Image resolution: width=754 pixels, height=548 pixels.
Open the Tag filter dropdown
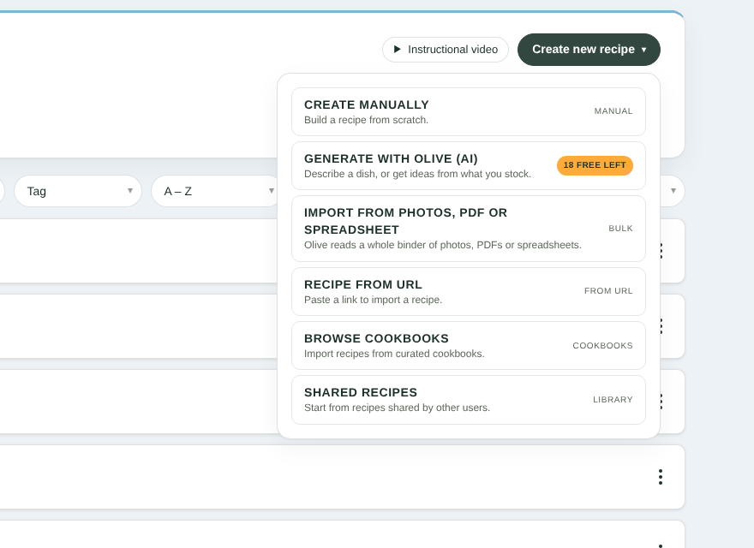78,191
